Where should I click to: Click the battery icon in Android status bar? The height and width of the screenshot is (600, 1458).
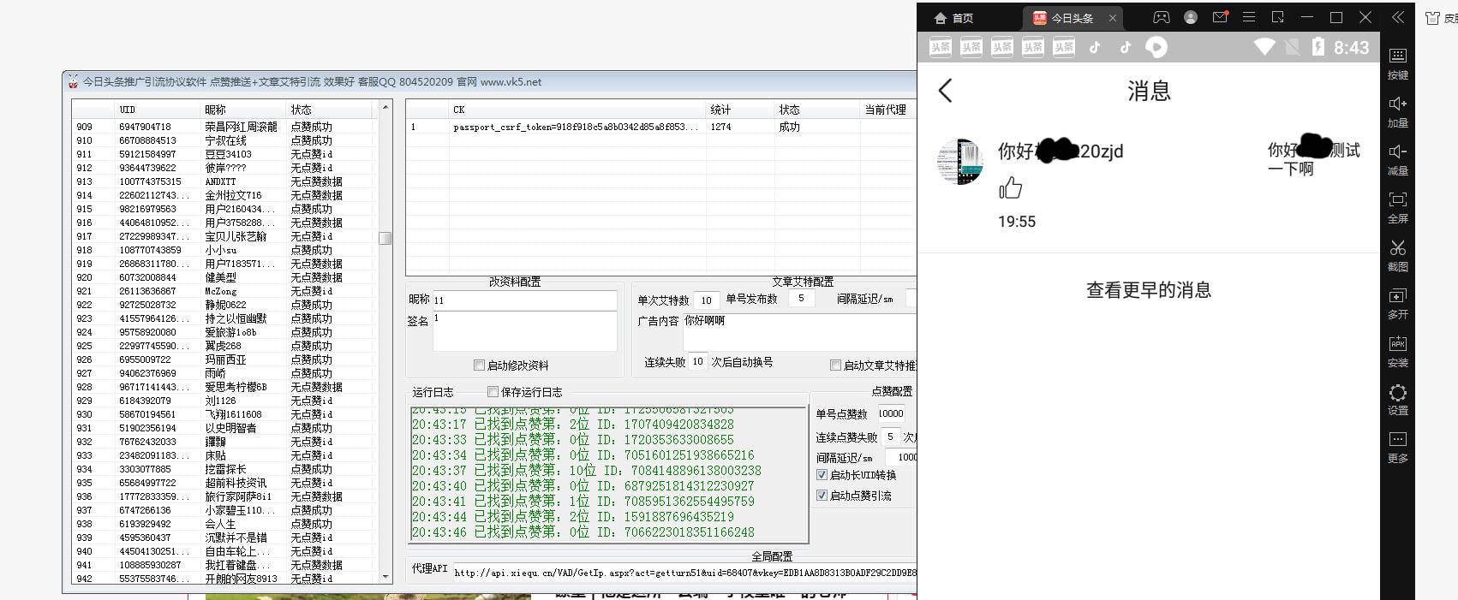[x=1318, y=47]
